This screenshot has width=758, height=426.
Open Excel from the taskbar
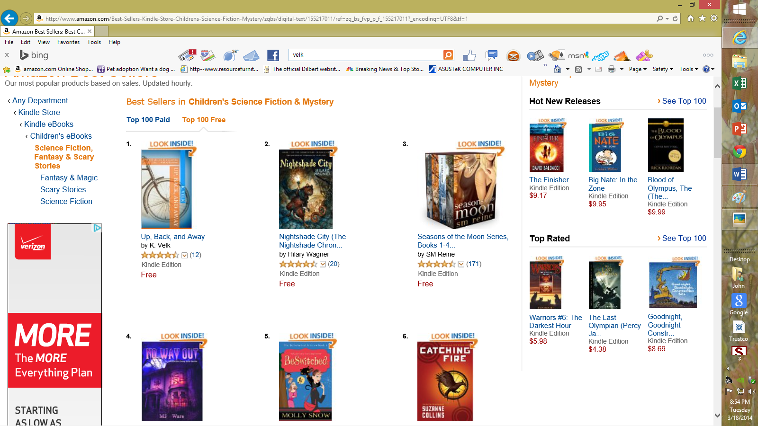tap(739, 83)
